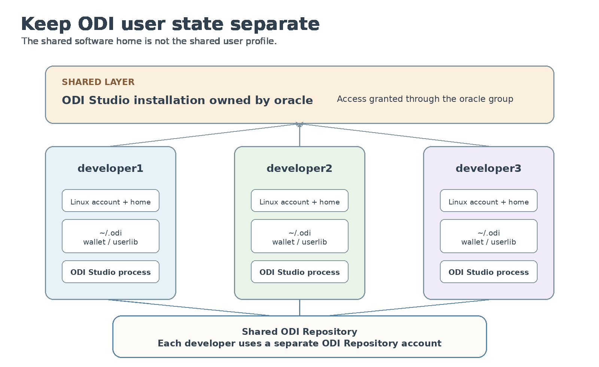Choose "ODI Studio process" under developer3

pyautogui.click(x=489, y=272)
